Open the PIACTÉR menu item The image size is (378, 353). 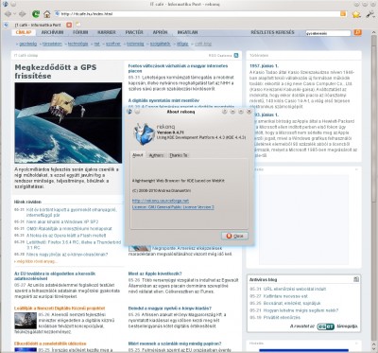(134, 32)
